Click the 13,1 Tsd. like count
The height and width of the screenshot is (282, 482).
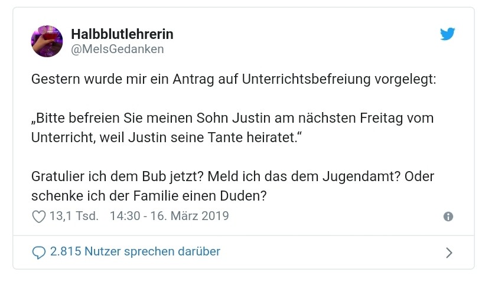73,217
